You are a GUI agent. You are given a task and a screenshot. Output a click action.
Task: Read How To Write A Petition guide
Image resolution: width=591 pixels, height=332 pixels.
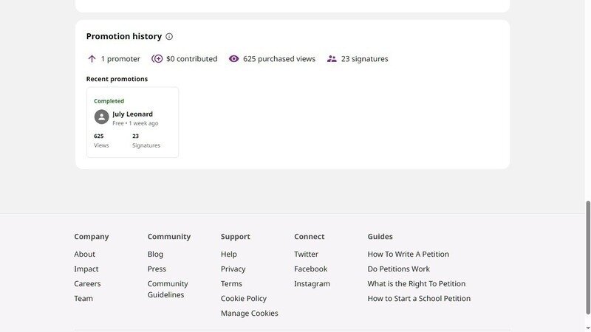pyautogui.click(x=408, y=255)
